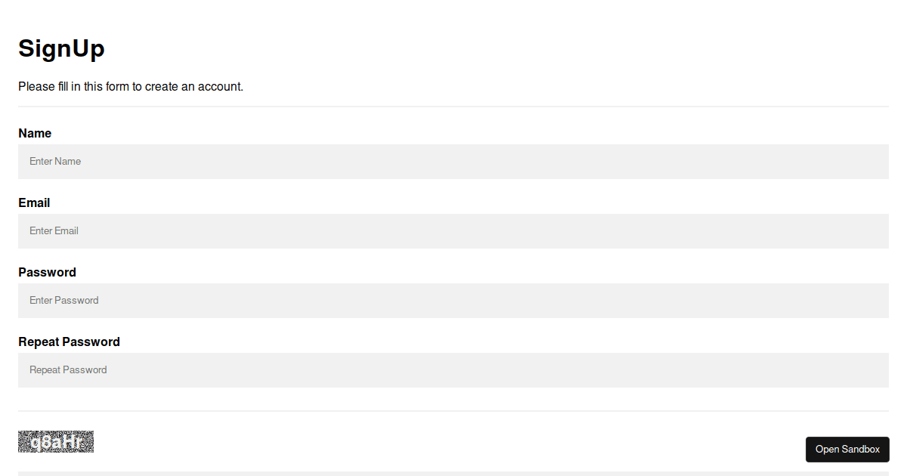This screenshot has width=907, height=476.
Task: Select the Repeat Password input field
Action: 453,369
